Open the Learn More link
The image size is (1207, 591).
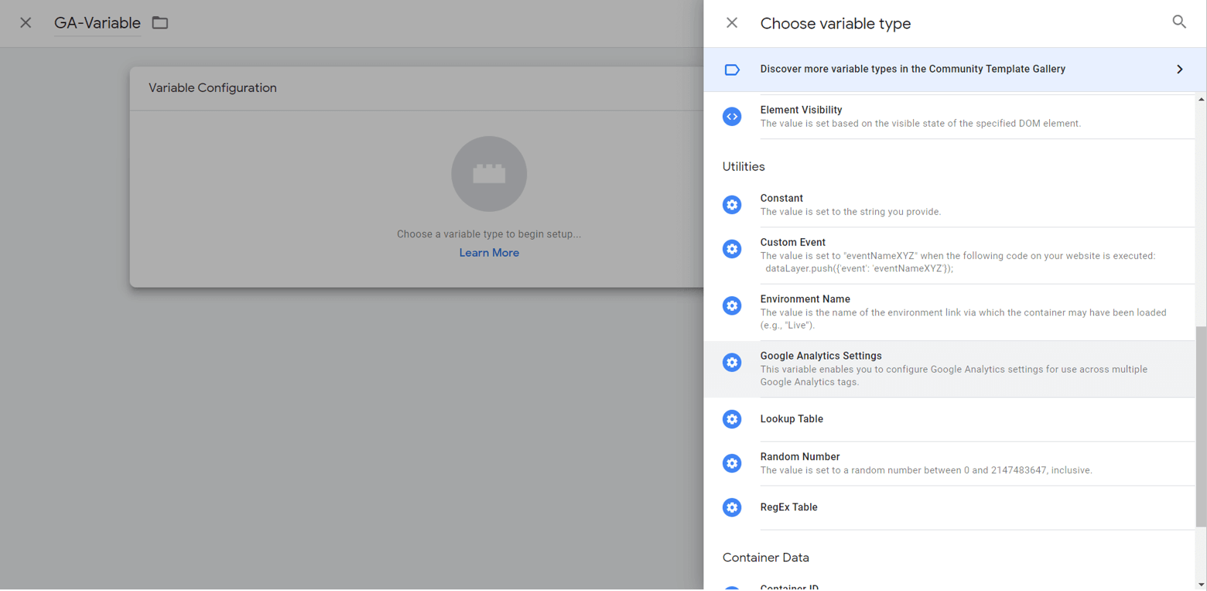coord(489,253)
